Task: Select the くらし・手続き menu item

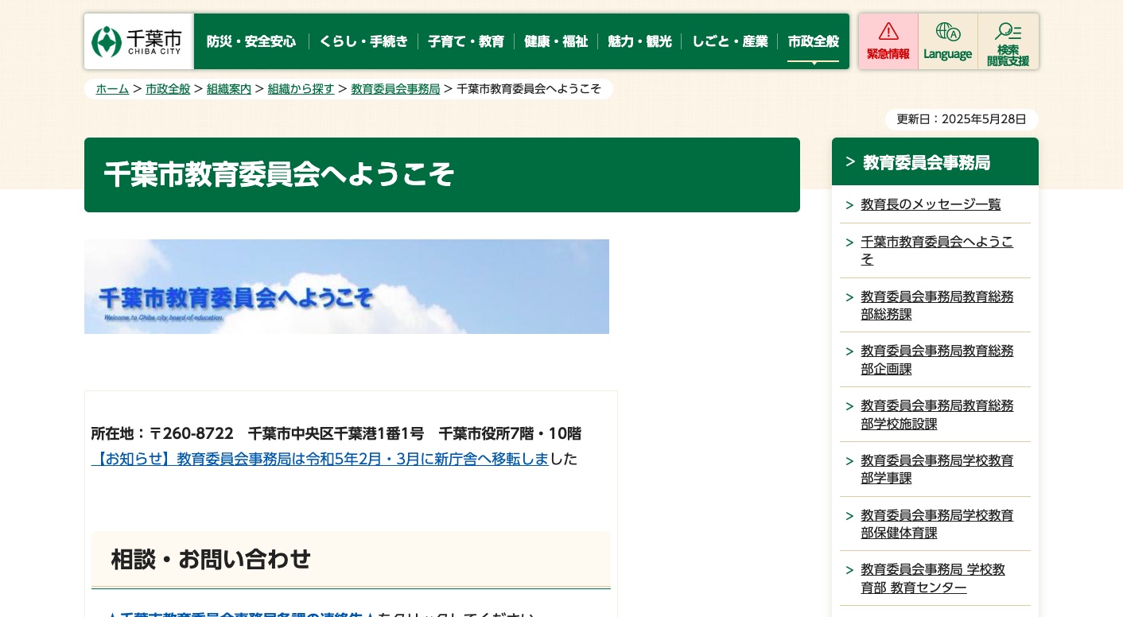Action: point(363,41)
